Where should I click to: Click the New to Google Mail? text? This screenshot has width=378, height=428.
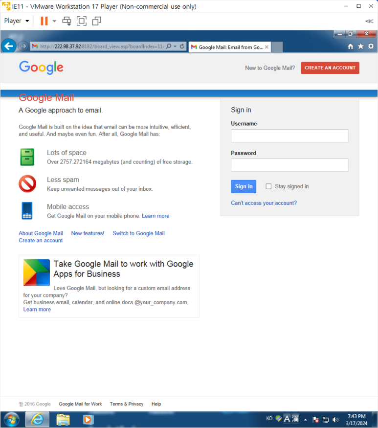(270, 68)
